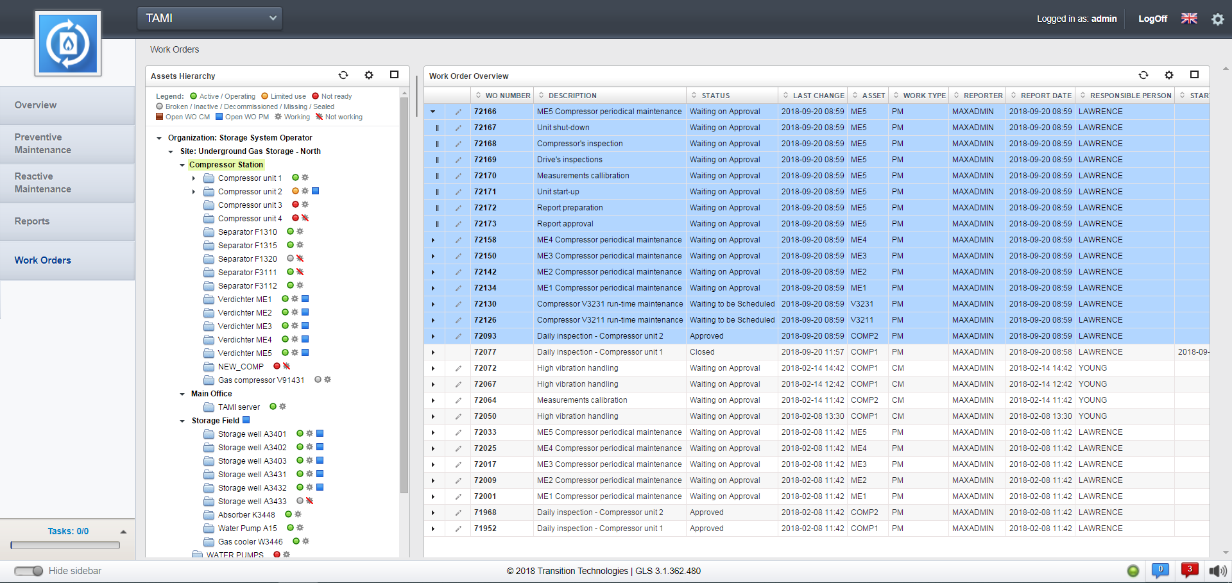Open the Reports sidebar menu item
This screenshot has height=583, width=1232.
[32, 221]
